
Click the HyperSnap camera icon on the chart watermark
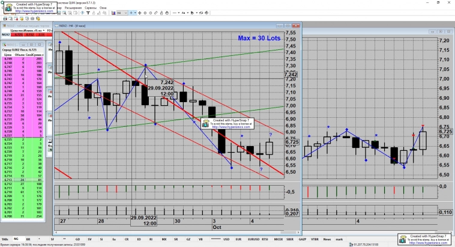point(205,123)
